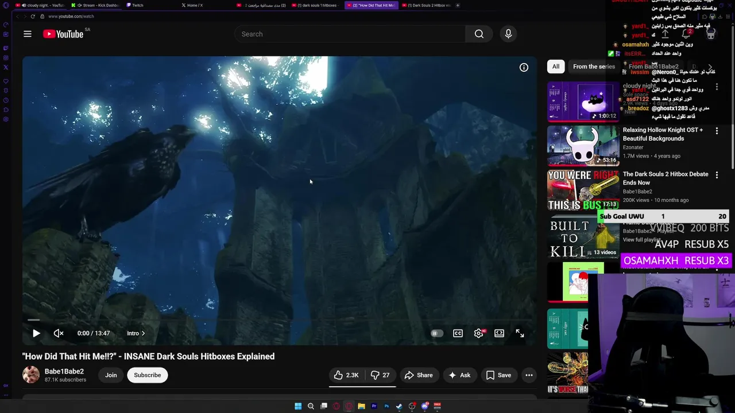Switch to dark souls 1 hitboxes tab

[316, 5]
